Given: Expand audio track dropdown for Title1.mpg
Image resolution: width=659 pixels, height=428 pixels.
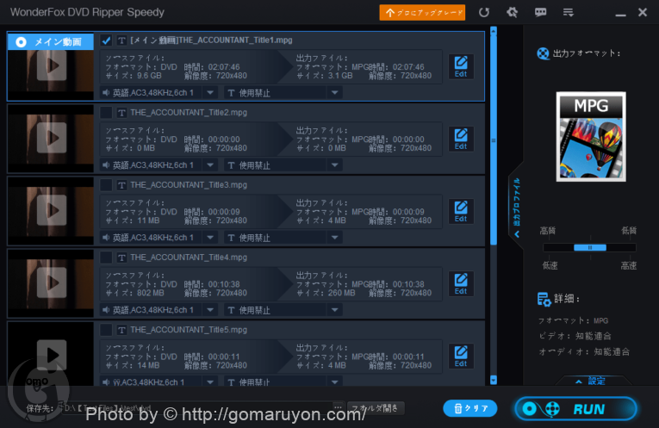Looking at the screenshot, I should (210, 92).
